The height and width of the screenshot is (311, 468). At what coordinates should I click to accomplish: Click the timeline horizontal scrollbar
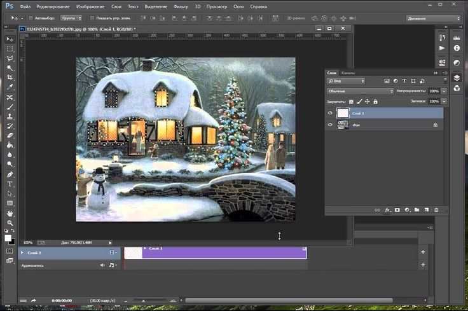point(289,301)
